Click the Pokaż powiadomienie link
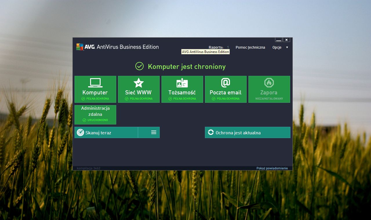The image size is (371, 220). 272,168
